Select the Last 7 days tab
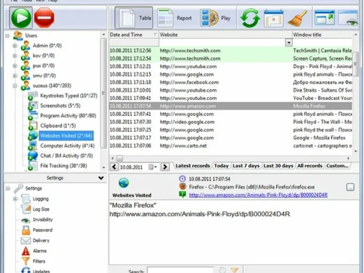This screenshot has width=364, height=273. (246, 166)
